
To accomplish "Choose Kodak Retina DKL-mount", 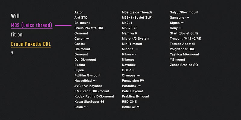I will (94, 96).
